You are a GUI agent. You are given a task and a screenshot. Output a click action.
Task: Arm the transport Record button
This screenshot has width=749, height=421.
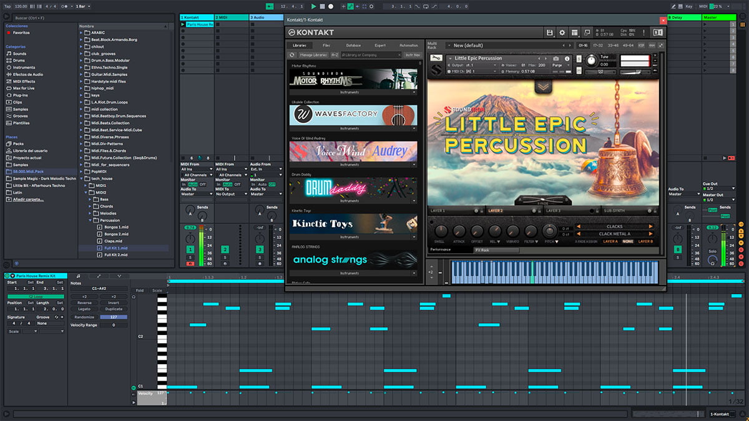pos(331,6)
